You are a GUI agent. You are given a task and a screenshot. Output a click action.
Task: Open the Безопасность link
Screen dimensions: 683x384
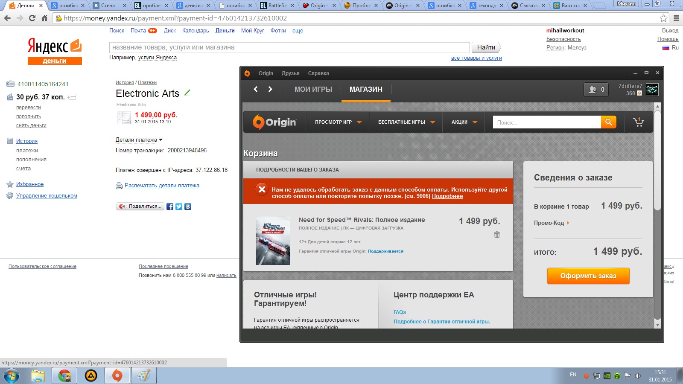pos(563,39)
